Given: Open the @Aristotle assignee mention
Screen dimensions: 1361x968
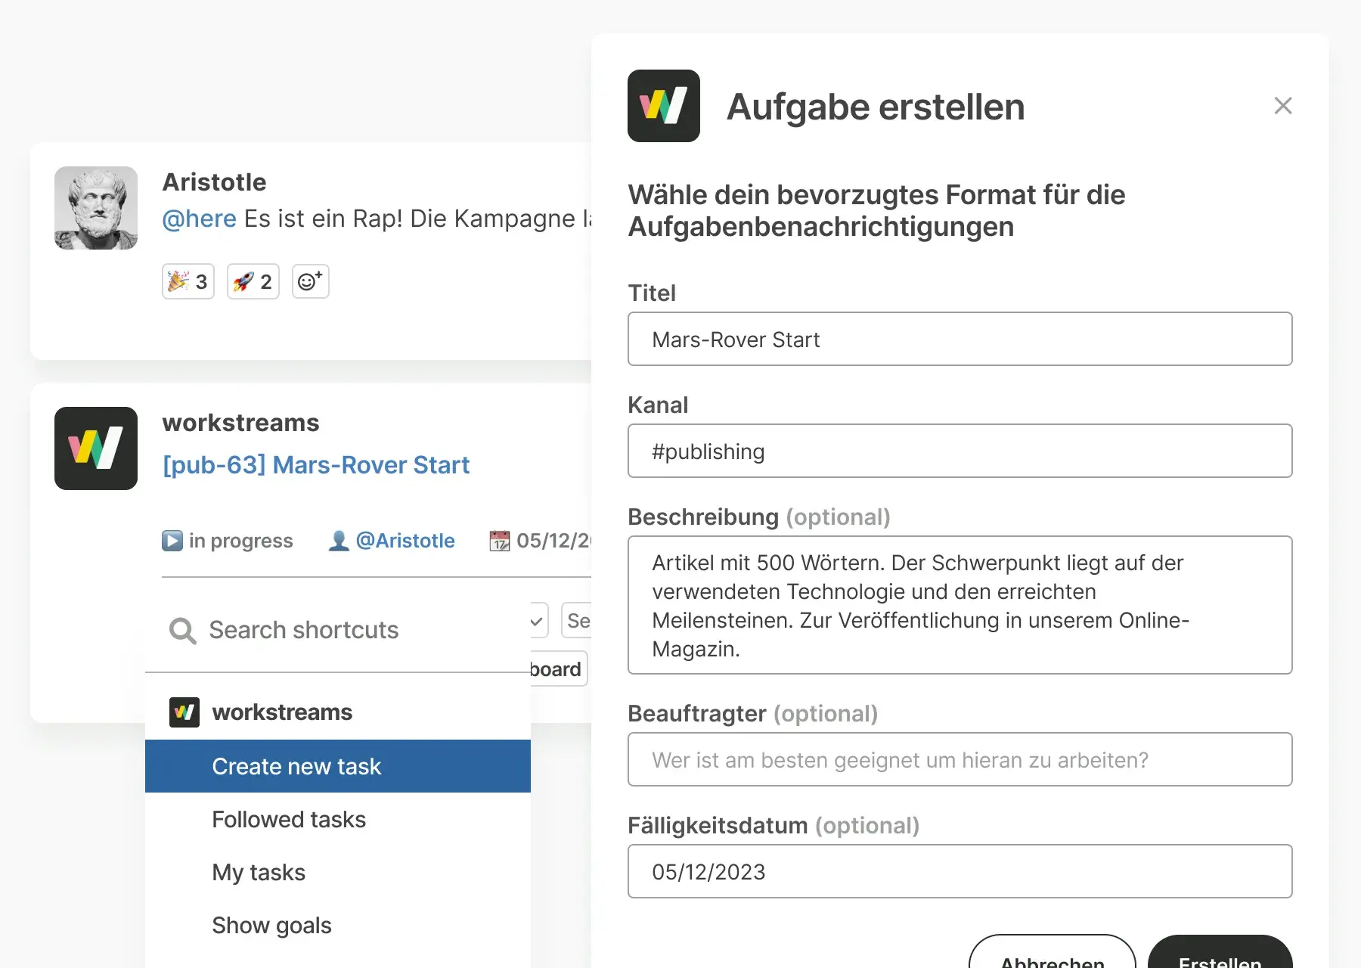Looking at the screenshot, I should coord(405,541).
